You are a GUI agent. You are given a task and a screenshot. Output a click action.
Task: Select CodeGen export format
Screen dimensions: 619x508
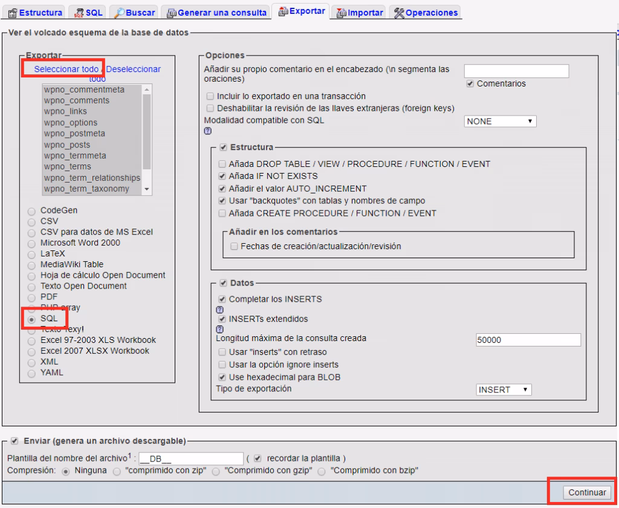(x=31, y=211)
